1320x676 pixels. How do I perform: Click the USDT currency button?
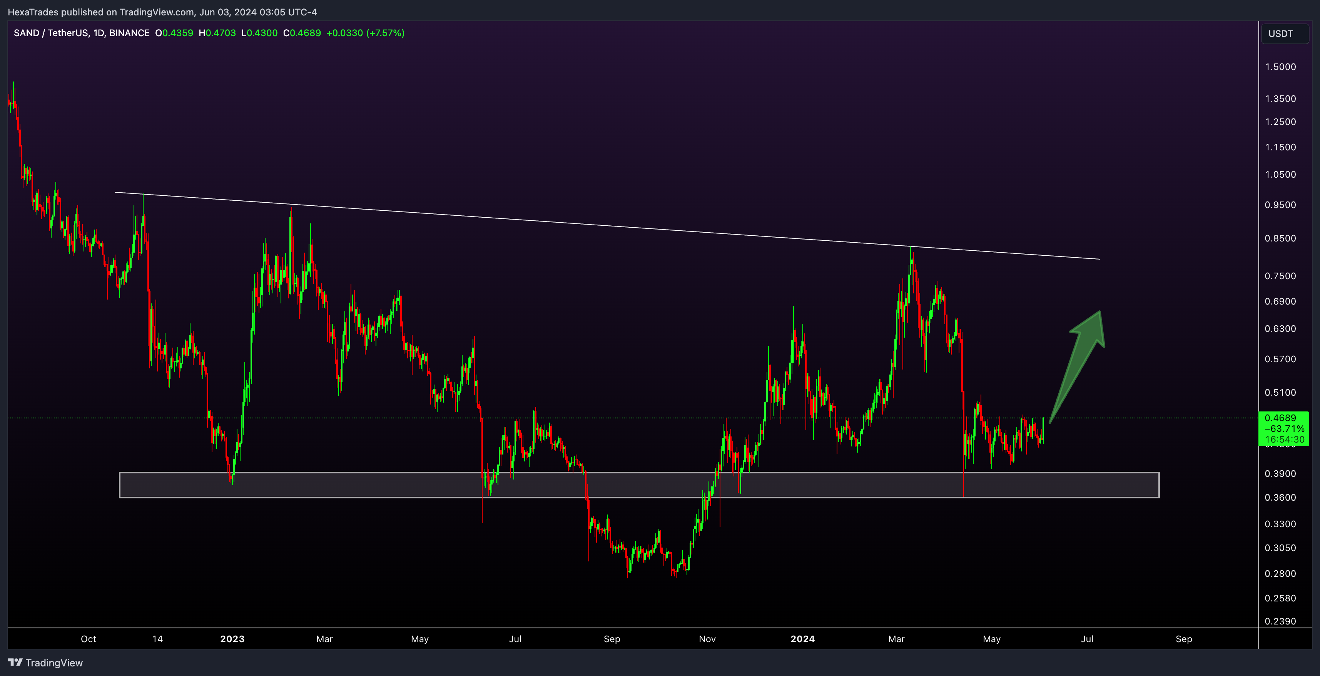pyautogui.click(x=1284, y=34)
